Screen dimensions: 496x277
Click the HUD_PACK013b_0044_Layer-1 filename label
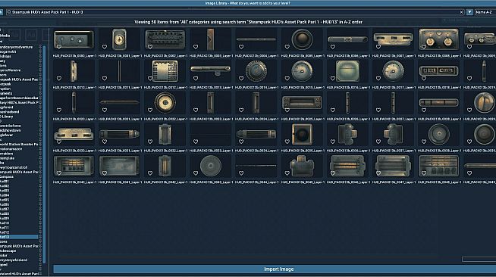(x=256, y=182)
